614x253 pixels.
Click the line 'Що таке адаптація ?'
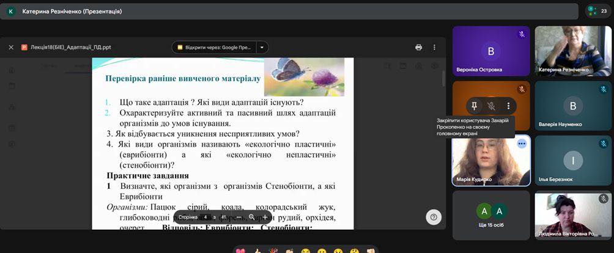click(155, 103)
